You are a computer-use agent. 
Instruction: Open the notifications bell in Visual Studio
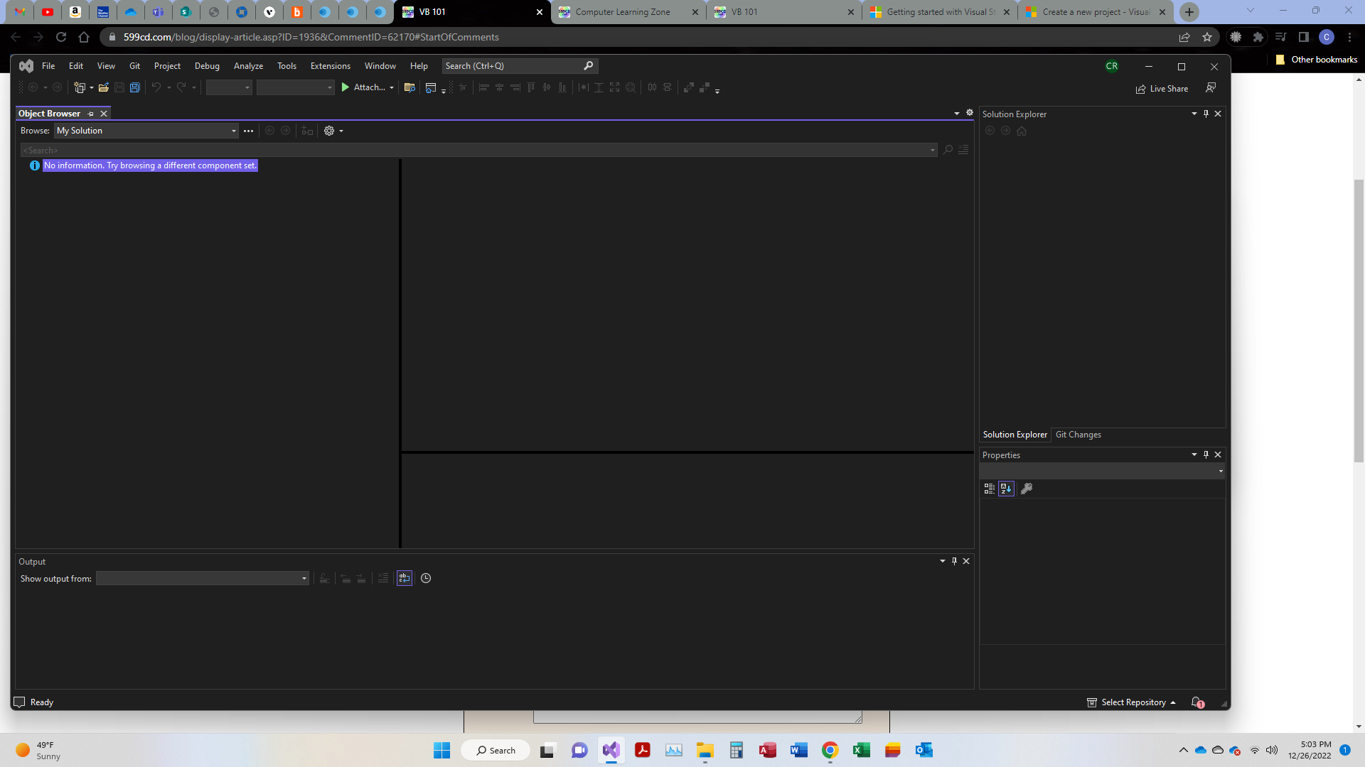coord(1195,702)
